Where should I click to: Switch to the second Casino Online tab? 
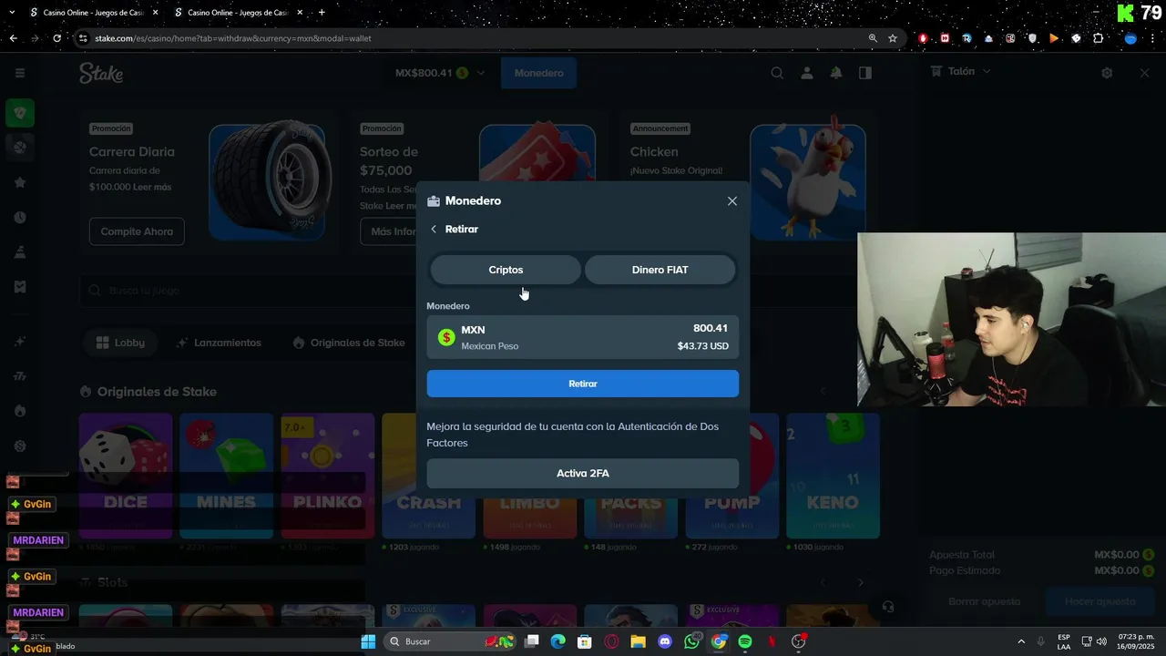tap(237, 13)
